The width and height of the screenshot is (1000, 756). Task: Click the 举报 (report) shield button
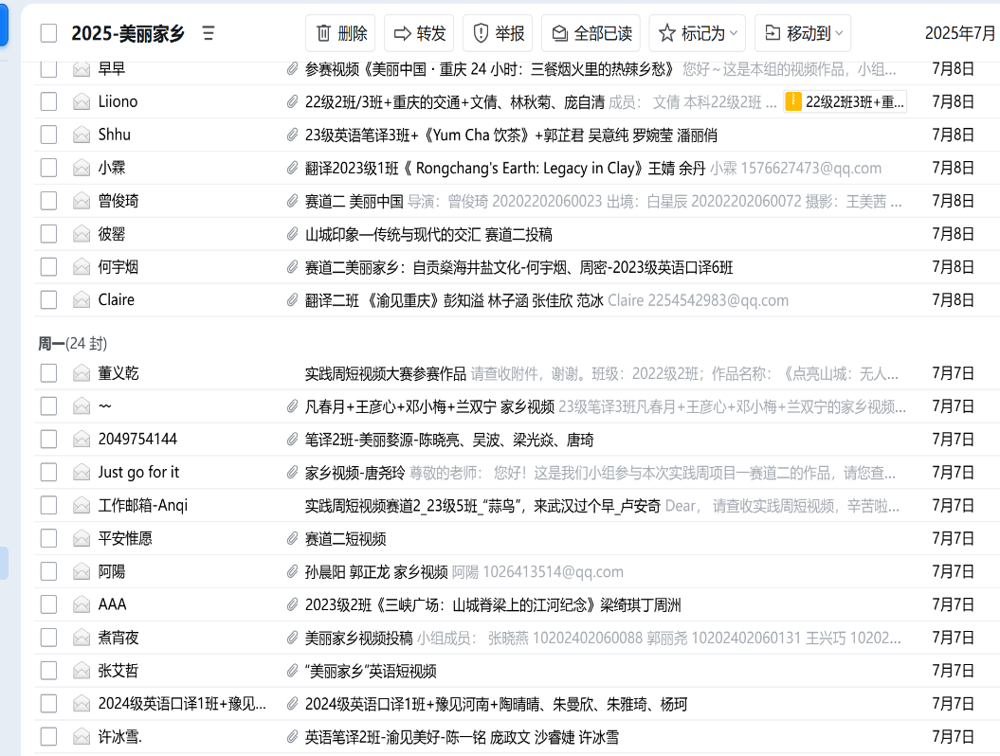click(498, 33)
